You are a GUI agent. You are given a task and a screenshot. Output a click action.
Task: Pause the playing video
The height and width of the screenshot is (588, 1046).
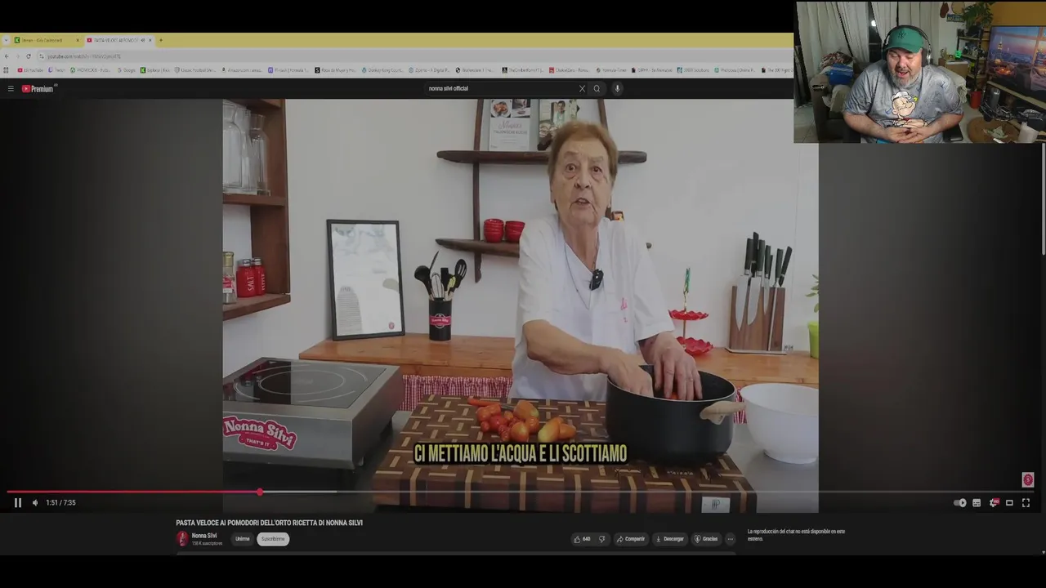[x=17, y=502]
